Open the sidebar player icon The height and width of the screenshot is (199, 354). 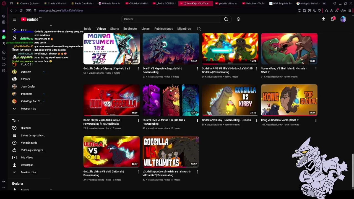4,52
